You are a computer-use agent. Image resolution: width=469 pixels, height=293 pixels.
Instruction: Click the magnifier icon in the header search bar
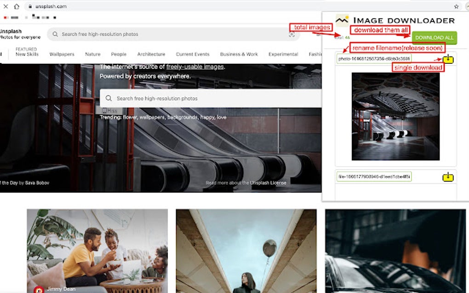pyautogui.click(x=55, y=34)
